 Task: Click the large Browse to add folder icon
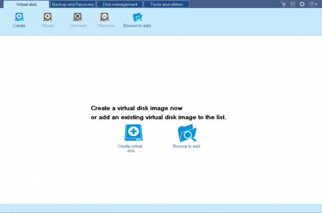187,133
